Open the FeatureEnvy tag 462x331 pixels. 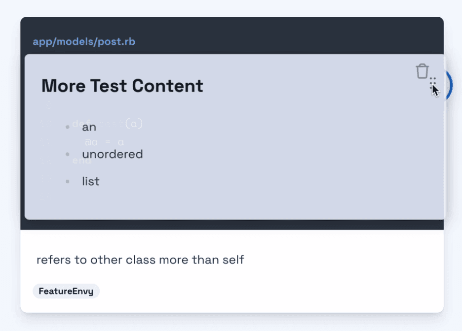coord(66,291)
